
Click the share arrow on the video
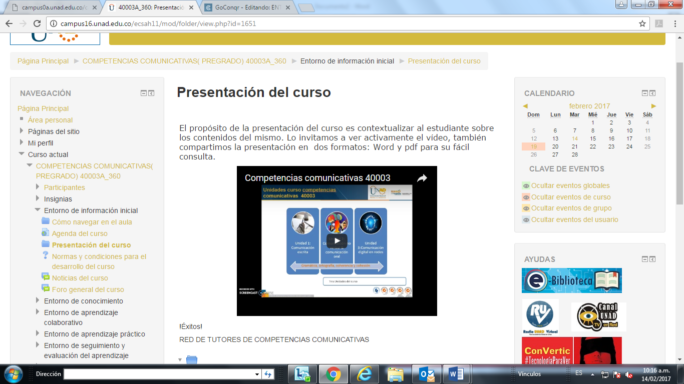click(x=422, y=178)
